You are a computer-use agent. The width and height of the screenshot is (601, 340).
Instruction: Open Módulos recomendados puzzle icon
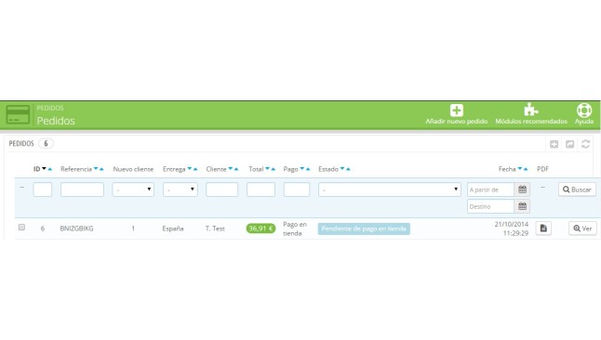[x=531, y=110]
